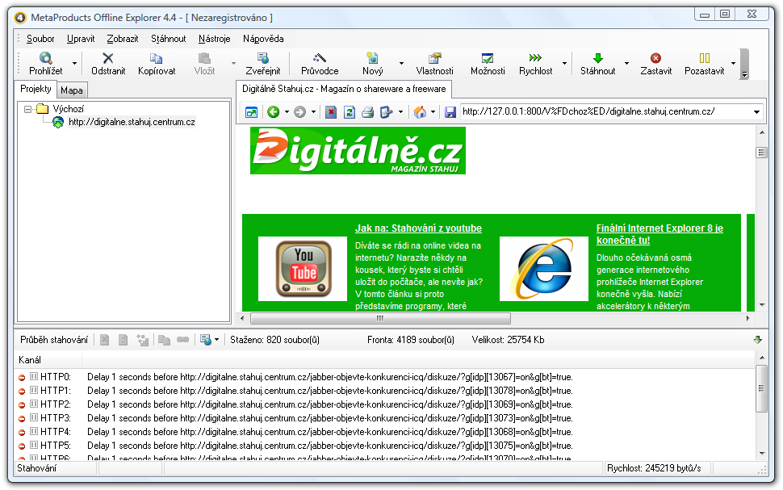This screenshot has height=490, width=783.
Task: Click the floppy disk save icon
Action: (450, 112)
